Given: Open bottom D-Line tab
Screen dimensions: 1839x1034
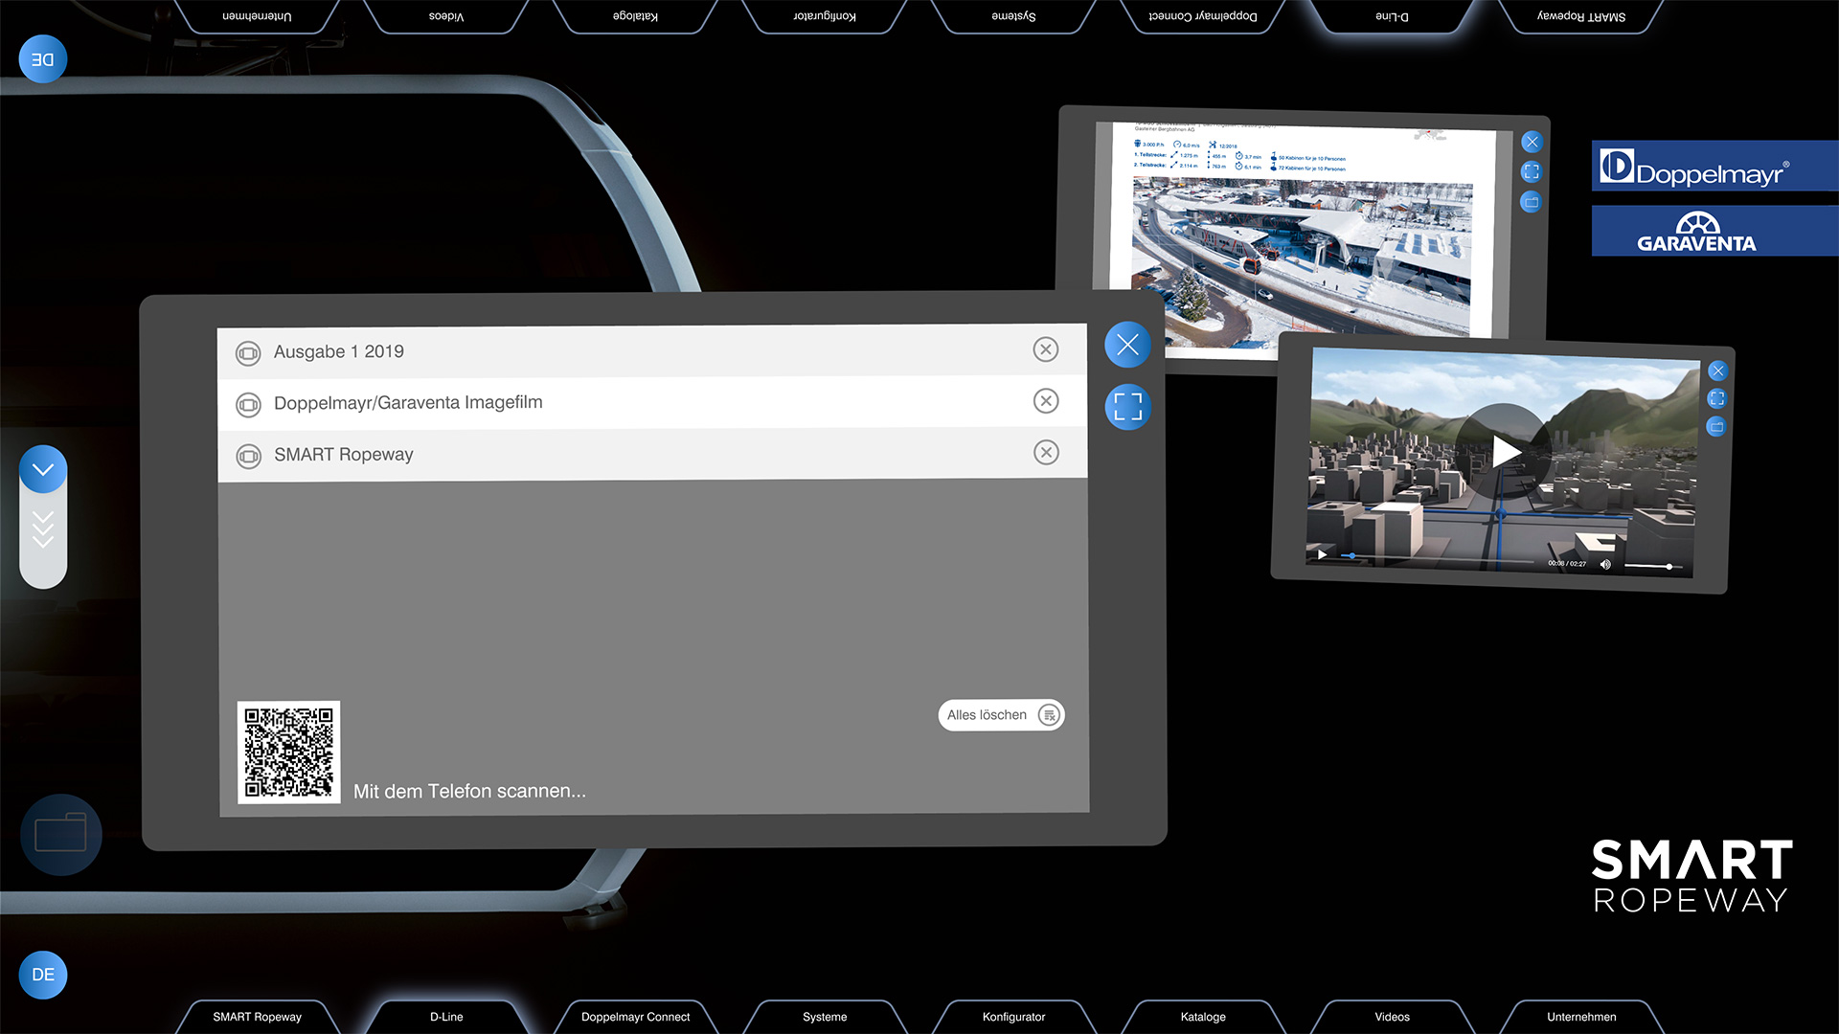Looking at the screenshot, I should (446, 1017).
